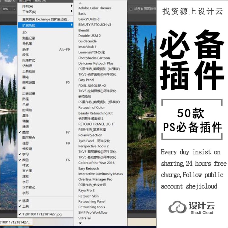Uncheck the 学习 panel entry

pyautogui.click(x=46, y=154)
